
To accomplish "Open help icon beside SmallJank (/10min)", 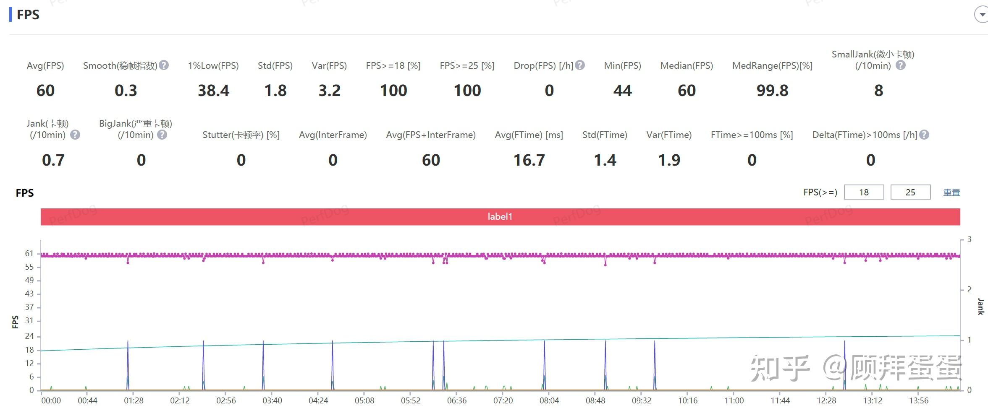I will click(901, 65).
